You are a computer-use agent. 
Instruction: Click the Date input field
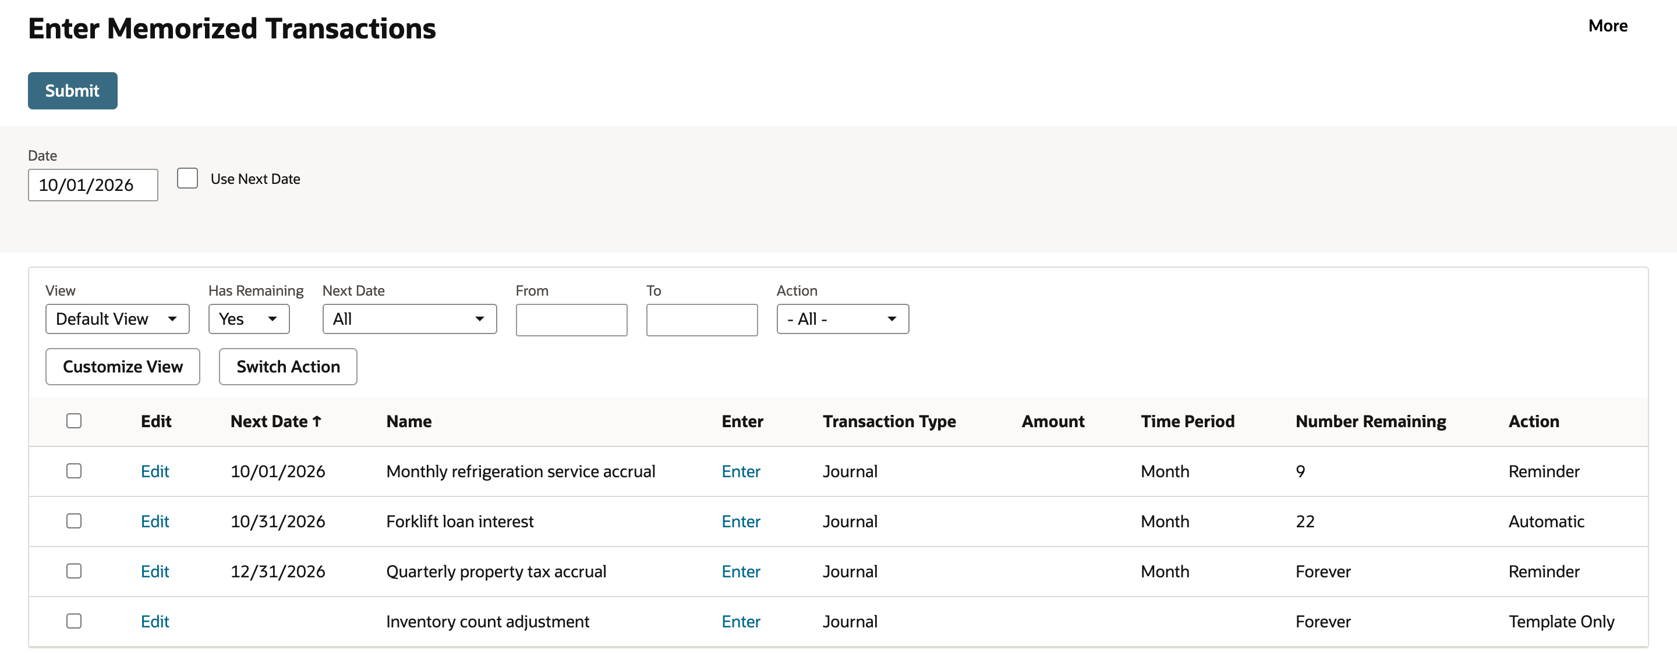(x=93, y=185)
